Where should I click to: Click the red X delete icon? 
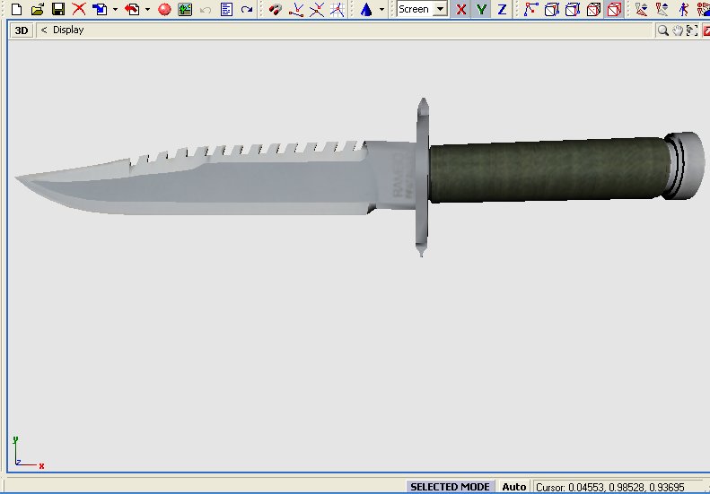(x=79, y=9)
